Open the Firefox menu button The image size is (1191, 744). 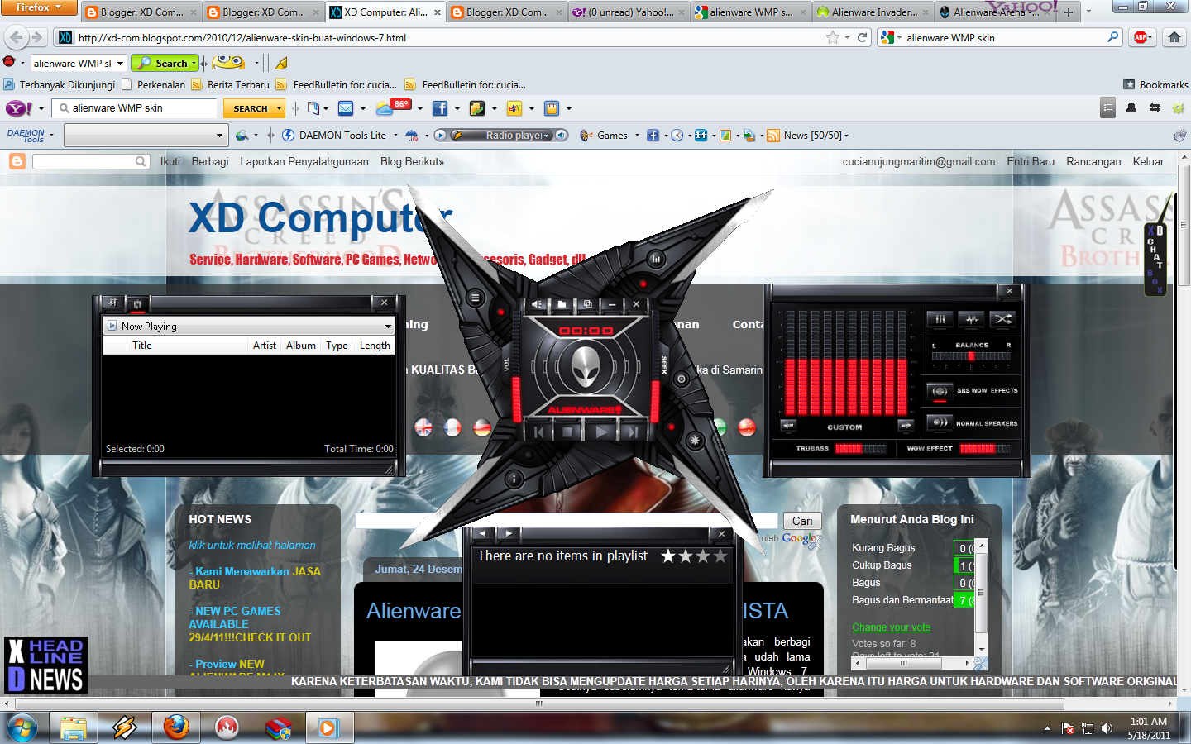coord(38,7)
